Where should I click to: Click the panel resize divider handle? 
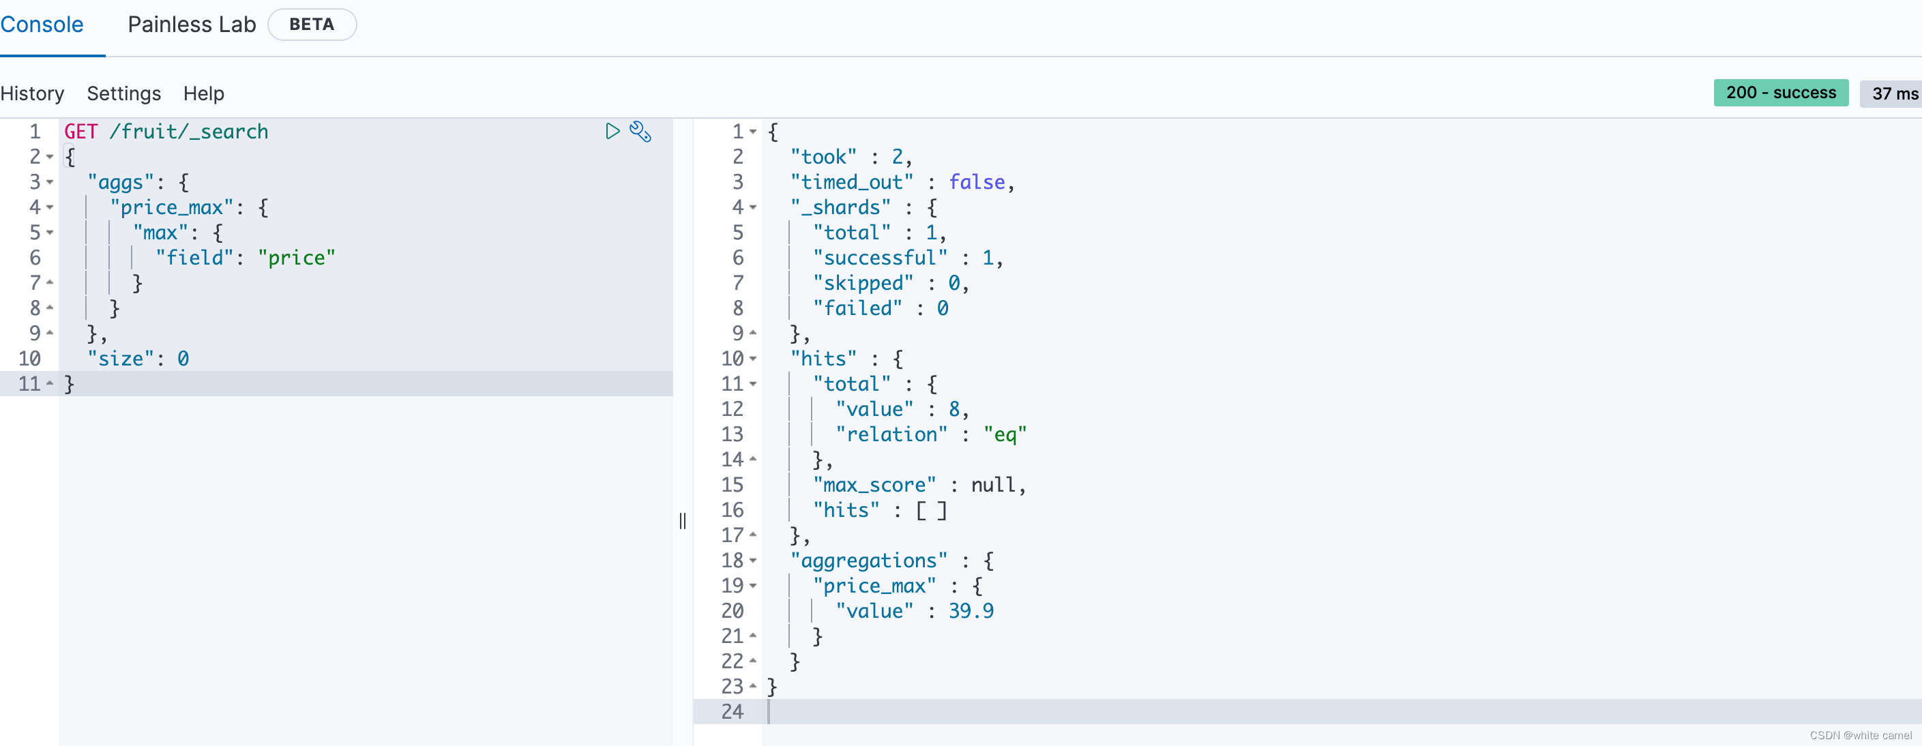coord(683,521)
